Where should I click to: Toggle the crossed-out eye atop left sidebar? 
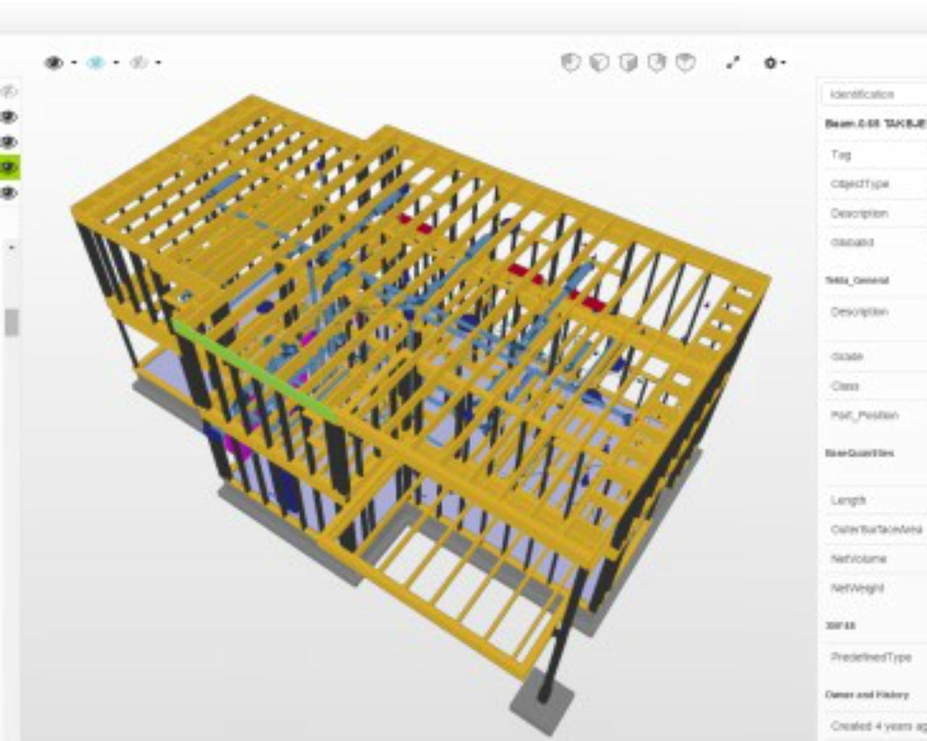(x=9, y=91)
